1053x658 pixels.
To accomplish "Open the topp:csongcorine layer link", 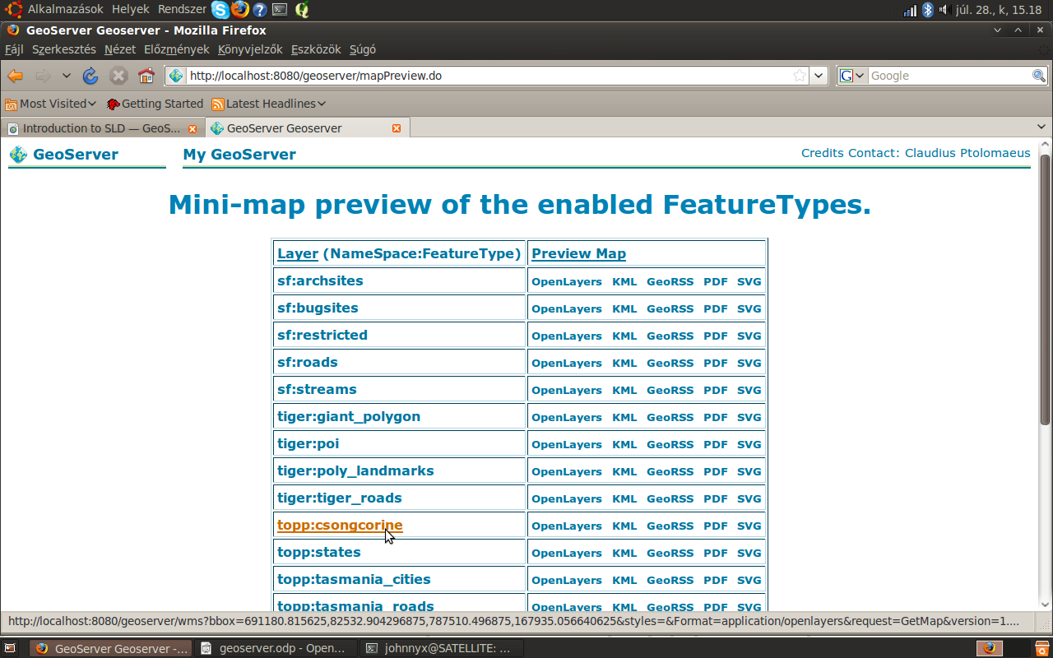I will pyautogui.click(x=340, y=525).
